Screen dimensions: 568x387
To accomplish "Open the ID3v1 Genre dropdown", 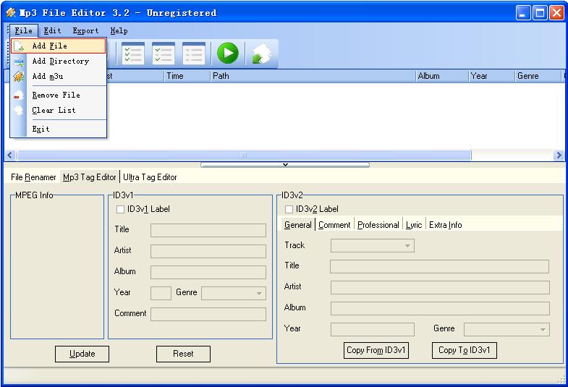I will pyautogui.click(x=258, y=293).
